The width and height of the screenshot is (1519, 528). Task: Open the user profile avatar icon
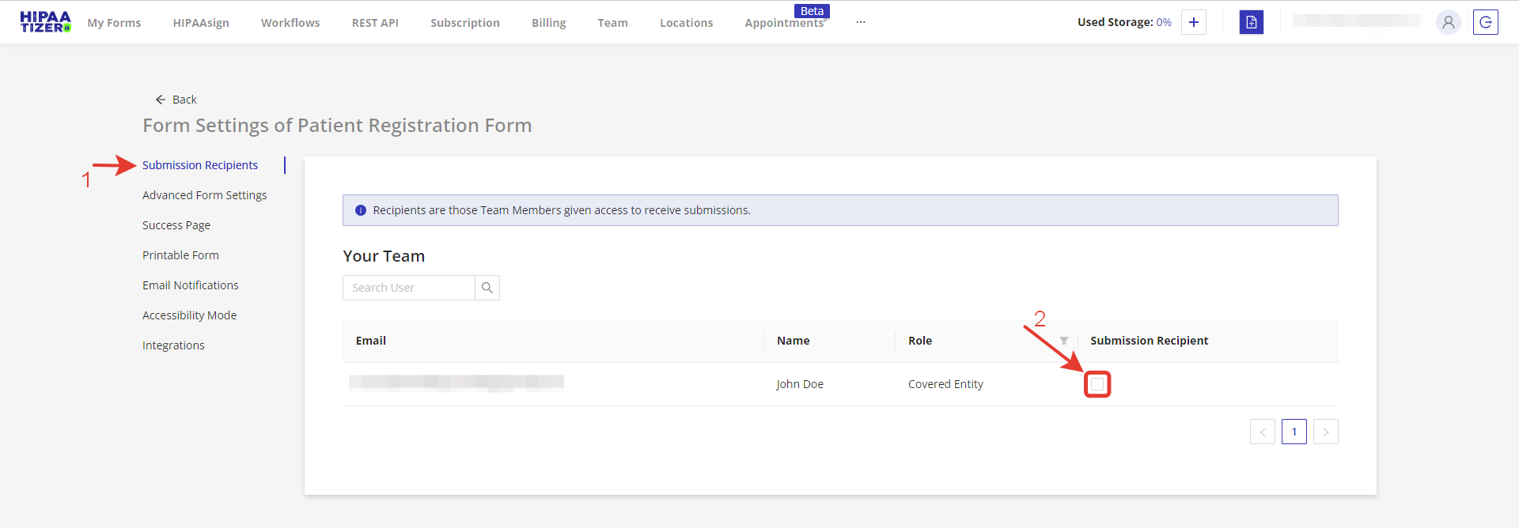pyautogui.click(x=1448, y=22)
